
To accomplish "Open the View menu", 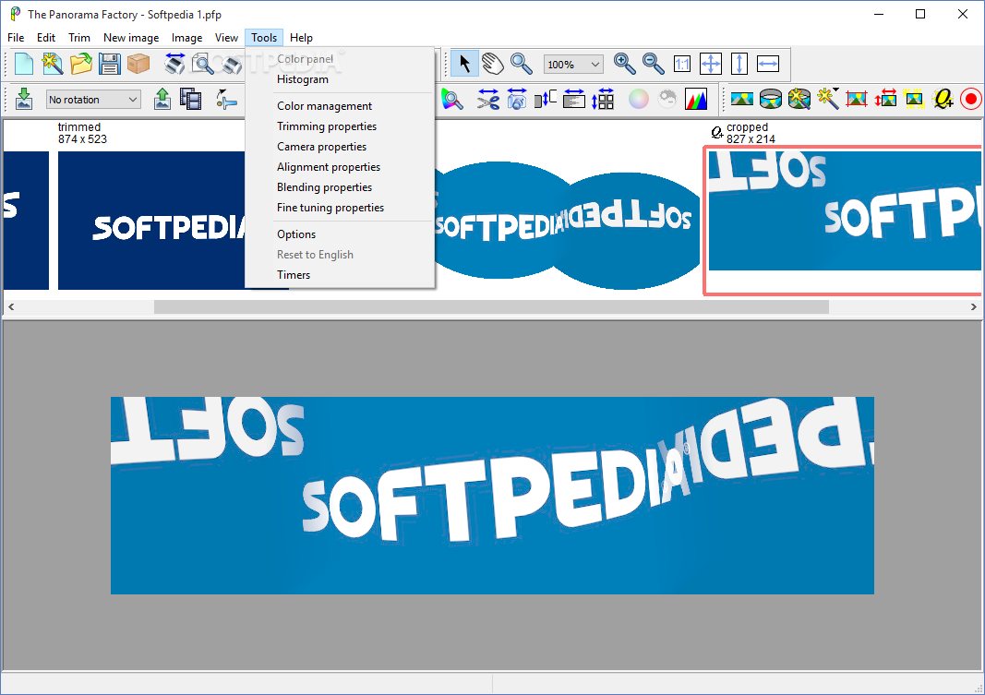I will coord(226,38).
